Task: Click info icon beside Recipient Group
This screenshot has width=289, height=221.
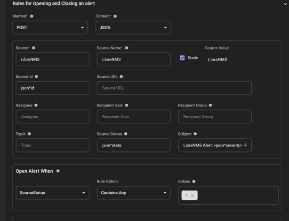Action: click(210, 106)
